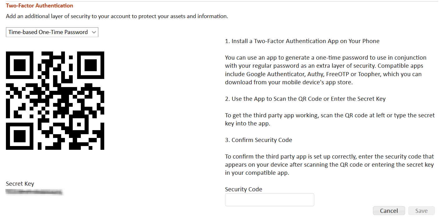Click the Security Code label
Viewport: 441px width, 220px height.
(x=243, y=189)
